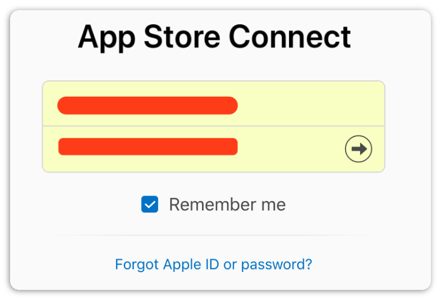
Task: Submit login with the circled arrow icon
Action: tap(359, 149)
